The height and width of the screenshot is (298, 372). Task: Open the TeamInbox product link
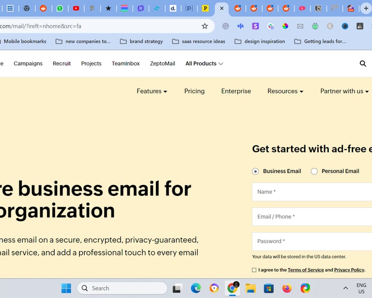point(126,63)
